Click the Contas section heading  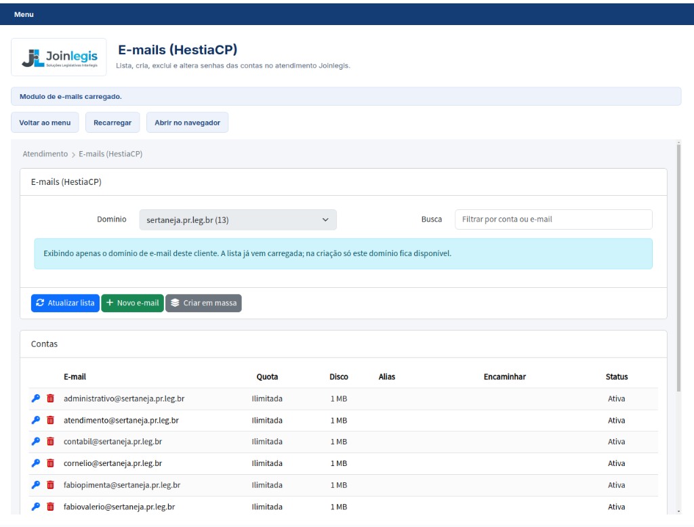tap(44, 344)
